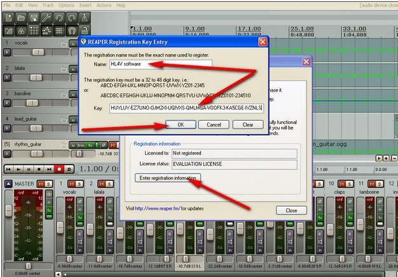This screenshot has height=277, width=398.
Task: Open project settings with the wrench icon
Action: tap(46, 18)
